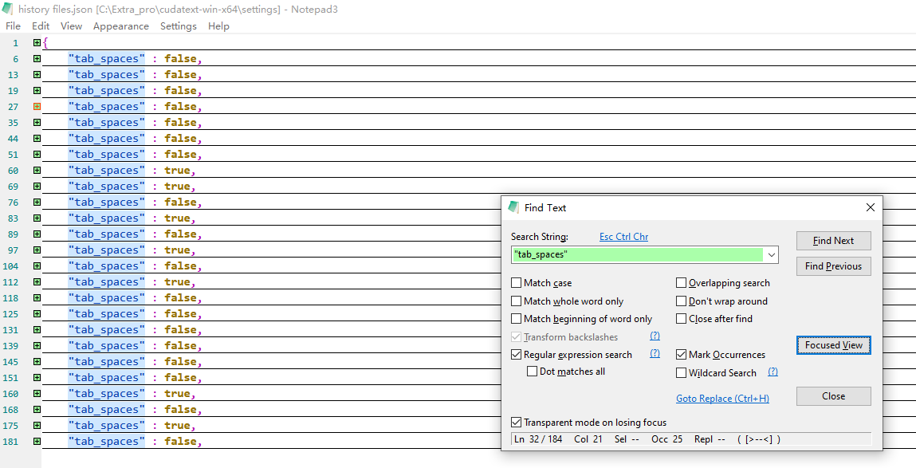The width and height of the screenshot is (916, 468).
Task: Open help for Wildcard Search option
Action: tap(773, 372)
